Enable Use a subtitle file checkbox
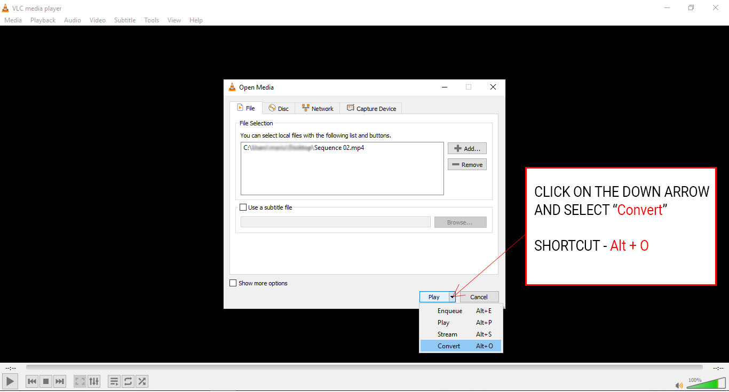The image size is (729, 392). pyautogui.click(x=243, y=207)
